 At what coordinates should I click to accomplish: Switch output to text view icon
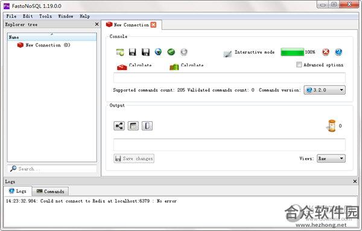click(x=147, y=126)
